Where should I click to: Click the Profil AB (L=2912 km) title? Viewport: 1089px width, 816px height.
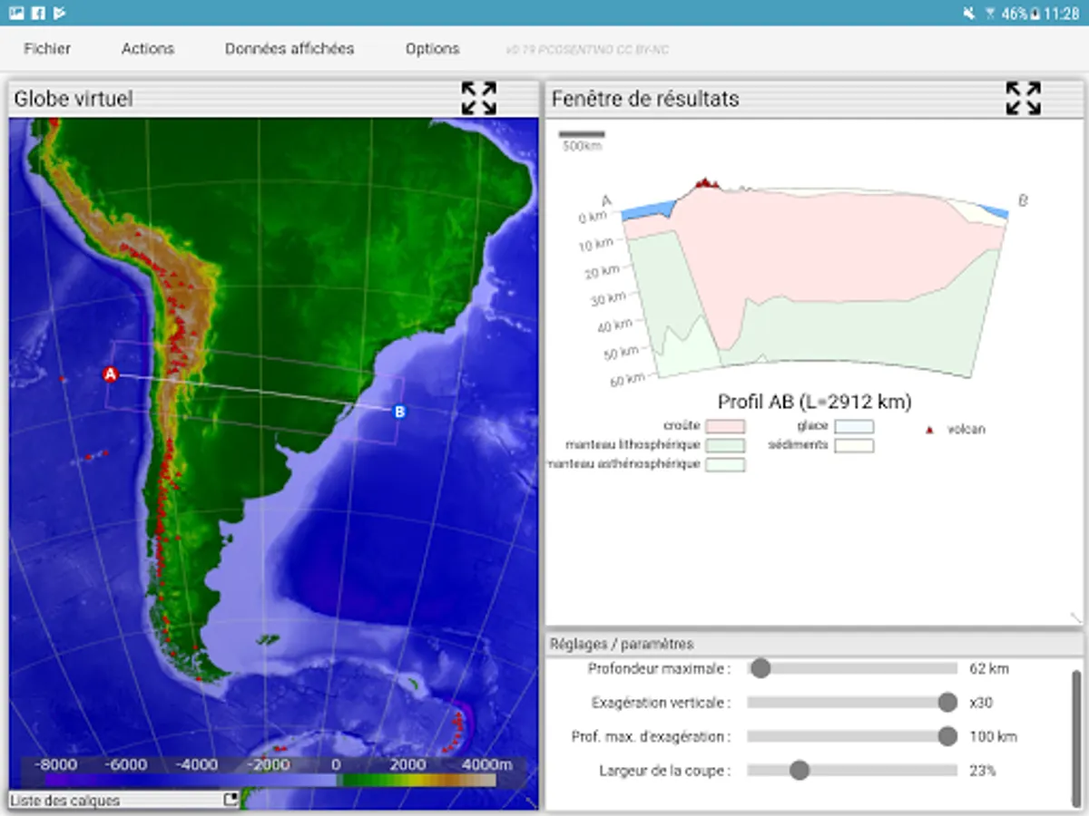tap(814, 401)
